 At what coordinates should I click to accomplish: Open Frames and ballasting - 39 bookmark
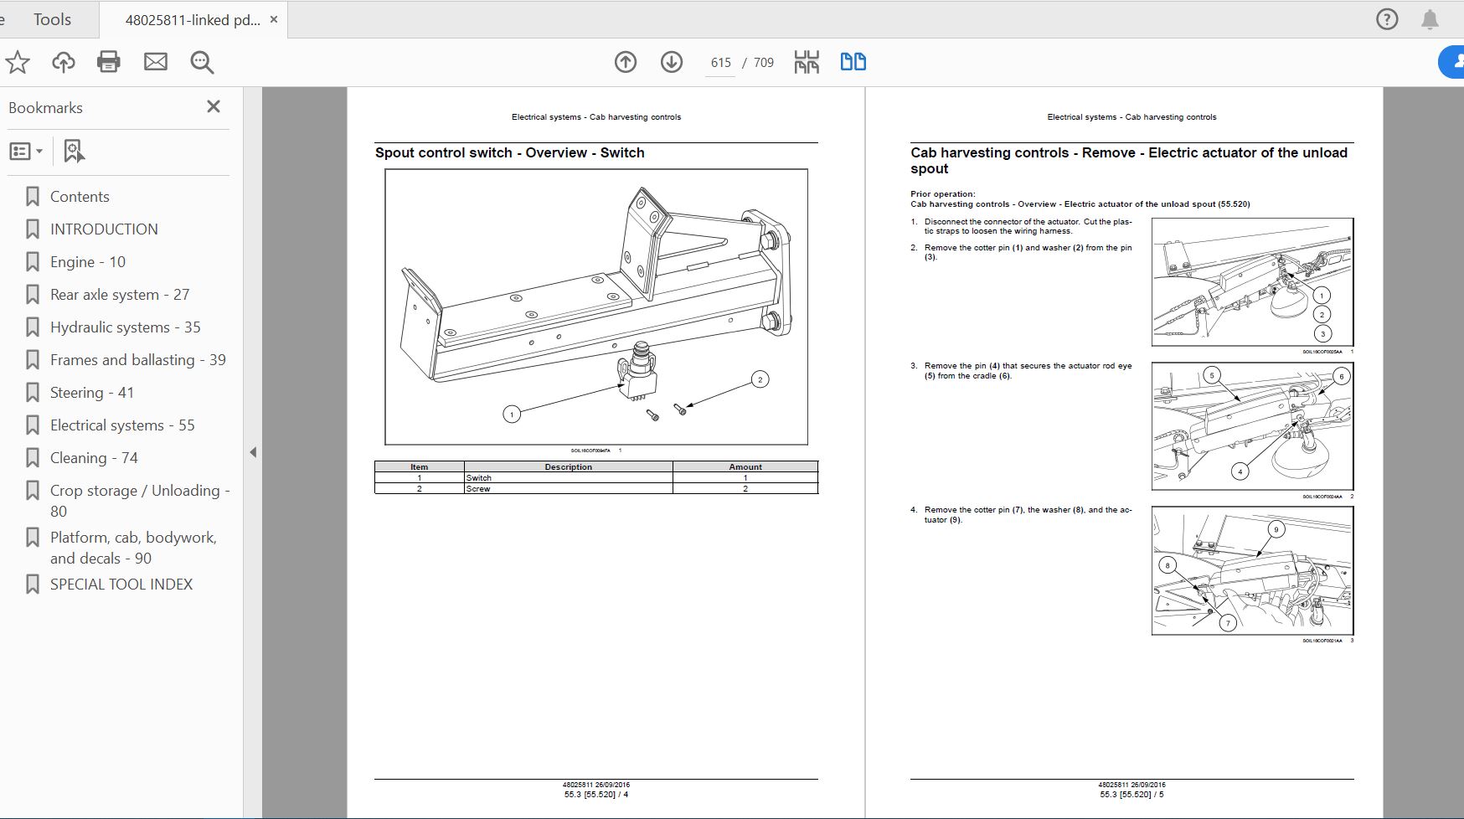138,360
